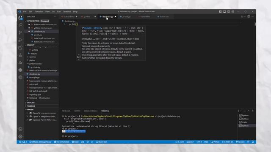Switch to the Terminal panel tab

[x=105, y=111]
